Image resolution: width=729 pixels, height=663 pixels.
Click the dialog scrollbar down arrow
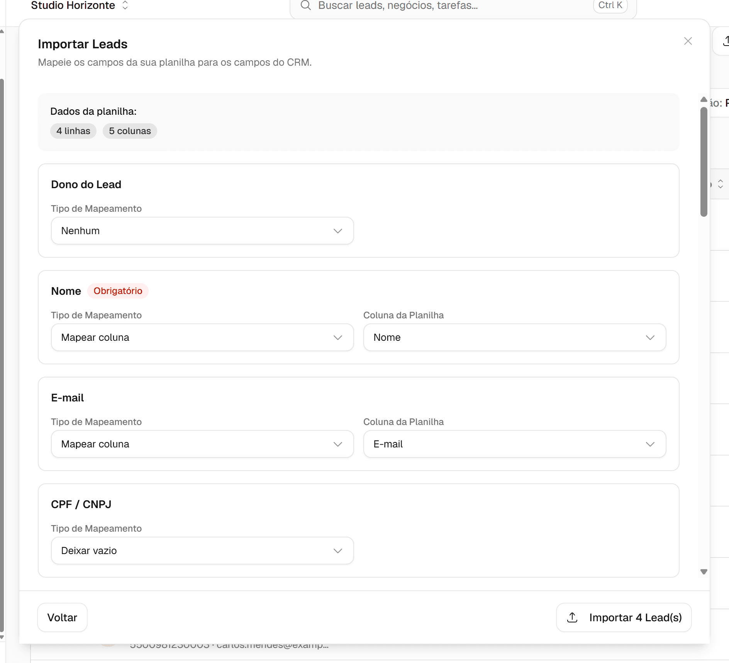click(704, 572)
